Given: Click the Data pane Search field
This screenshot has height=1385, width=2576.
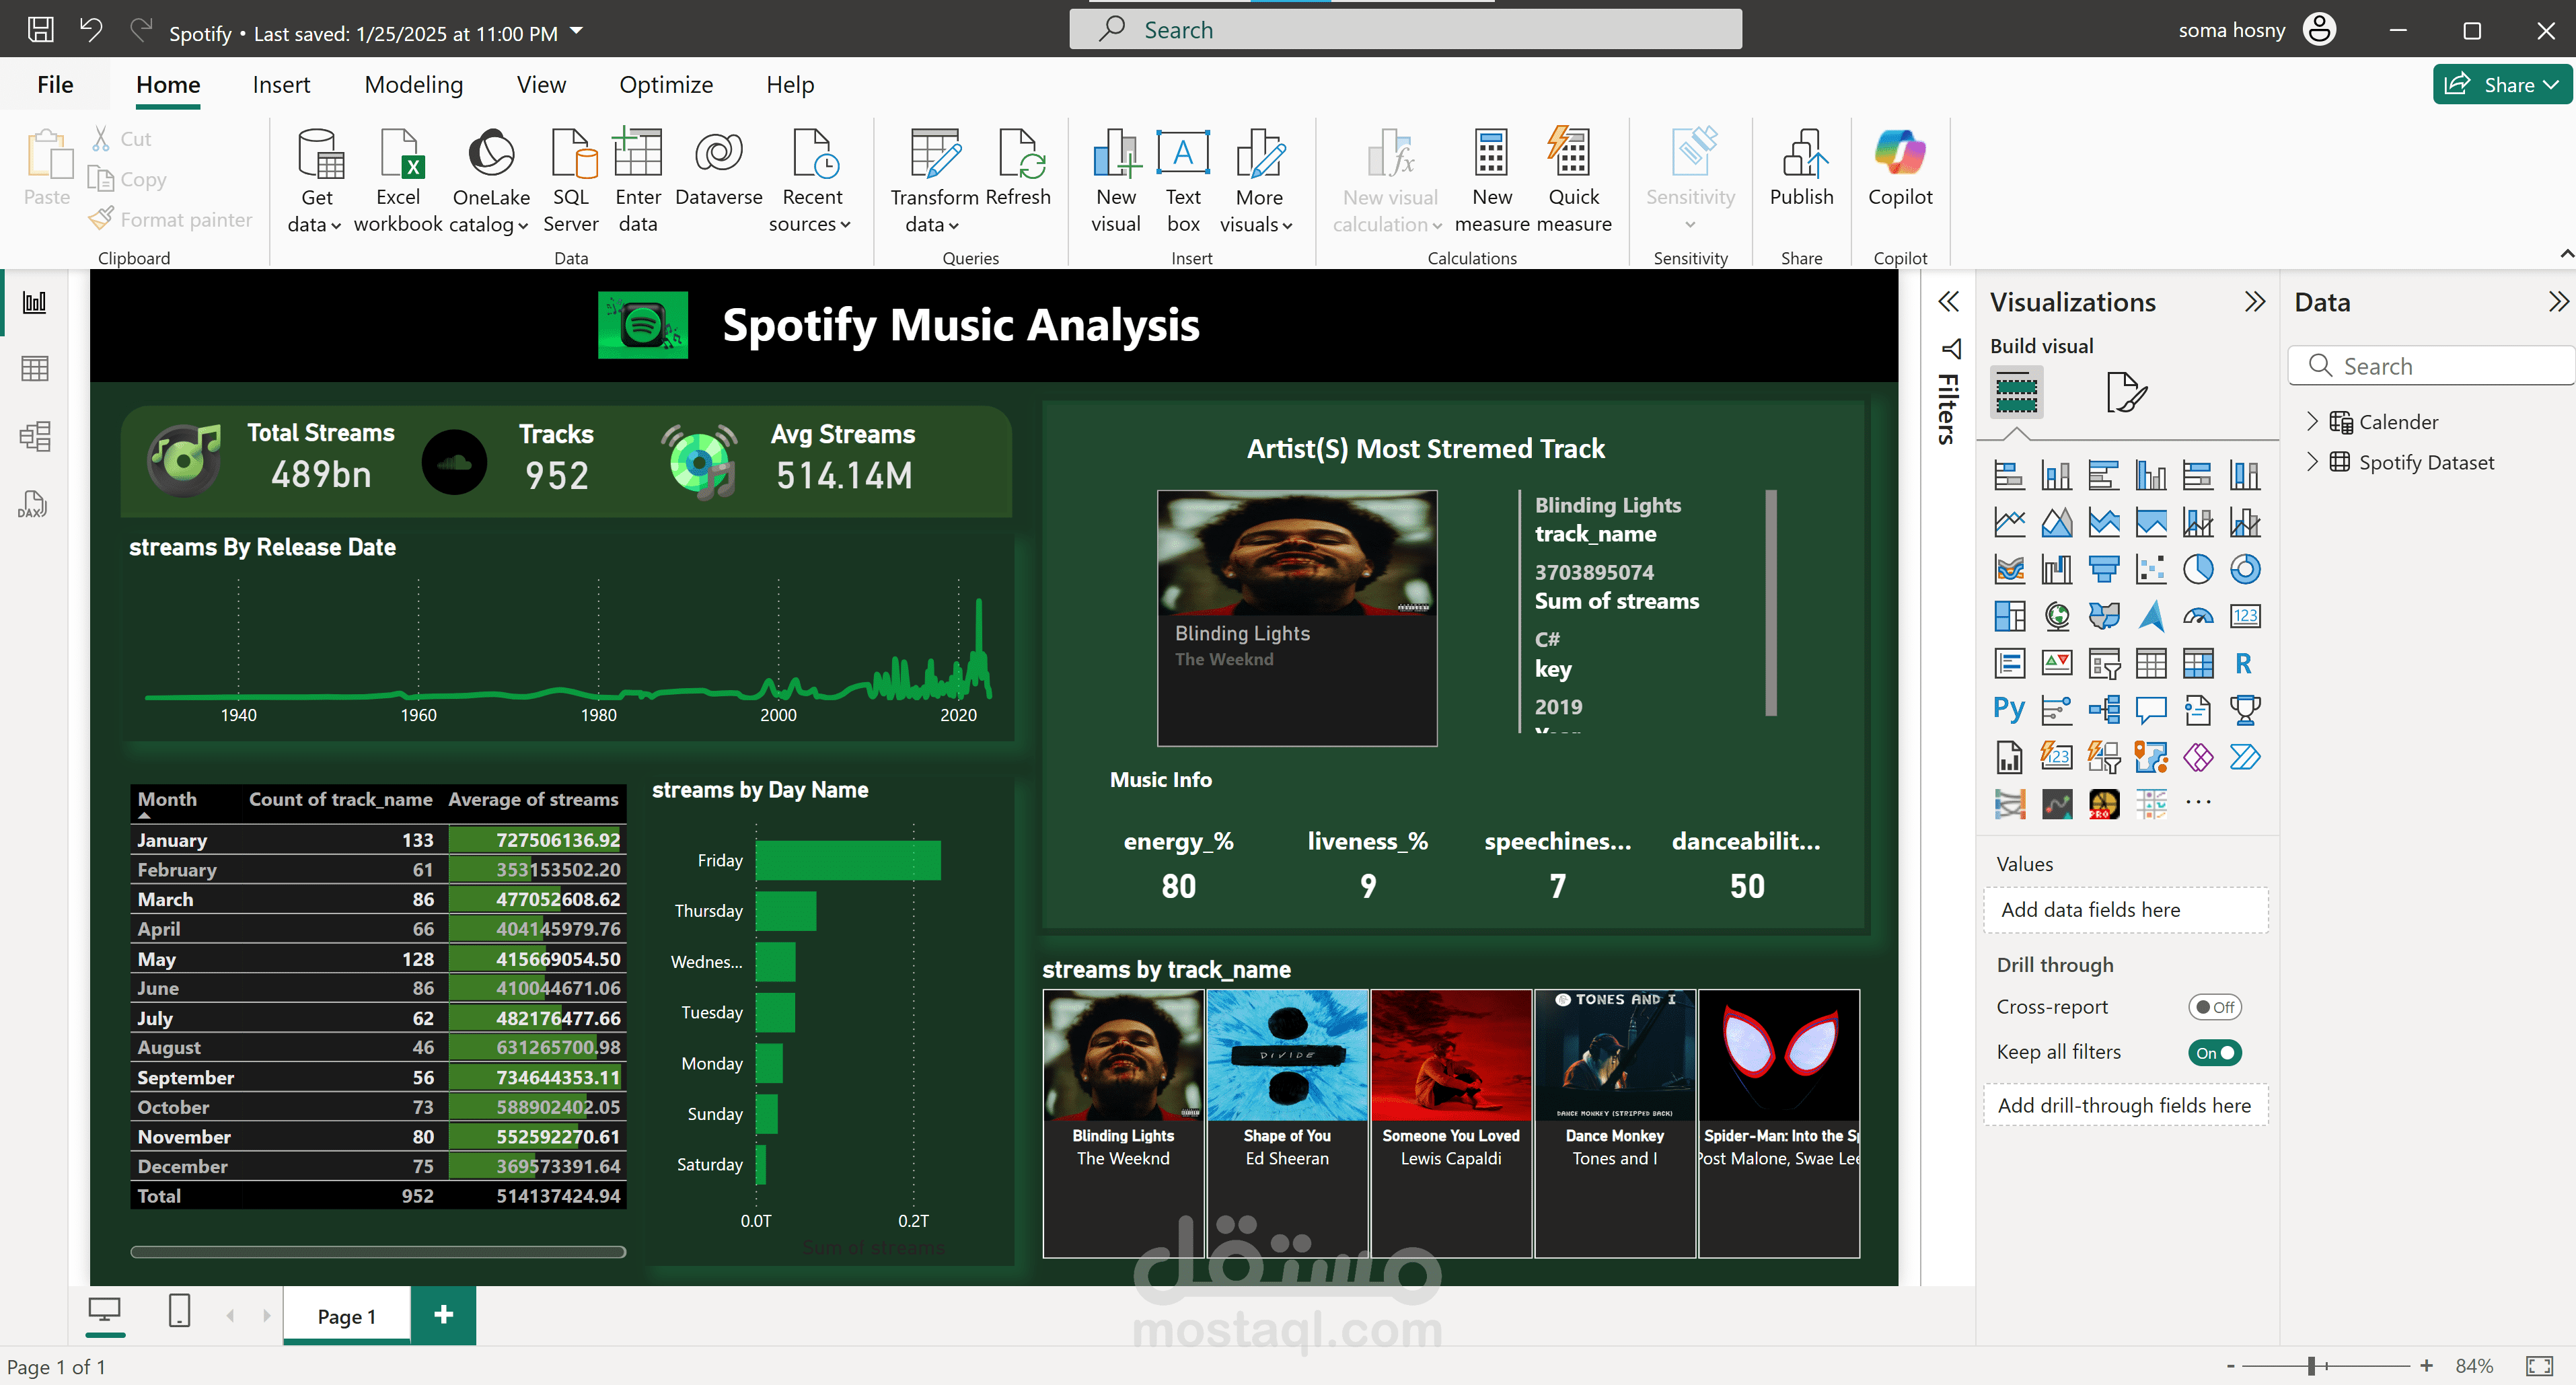Looking at the screenshot, I should pyautogui.click(x=2430, y=366).
